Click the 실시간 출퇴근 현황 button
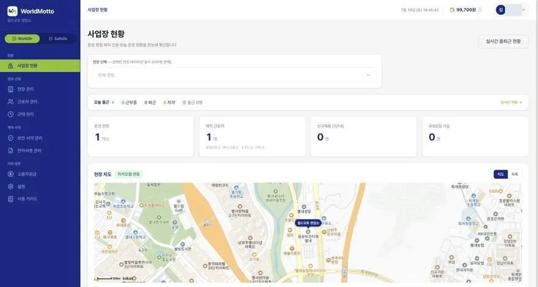Screen dimensions: 538x287 (503, 41)
